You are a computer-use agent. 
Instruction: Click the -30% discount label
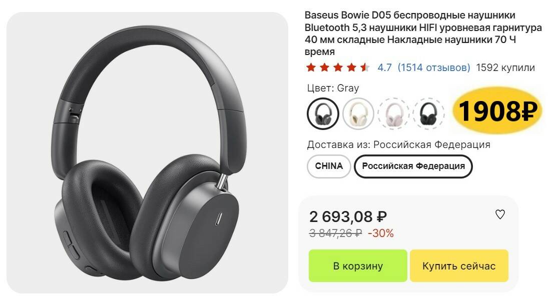coord(381,233)
